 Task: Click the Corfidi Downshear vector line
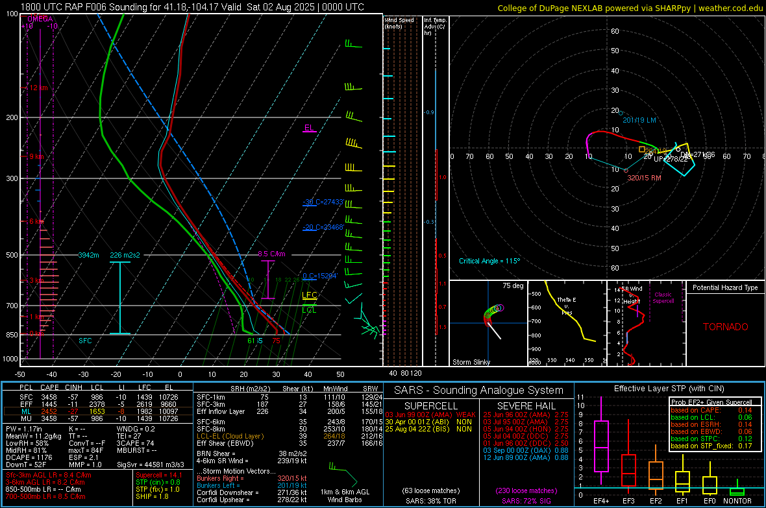(251, 492)
